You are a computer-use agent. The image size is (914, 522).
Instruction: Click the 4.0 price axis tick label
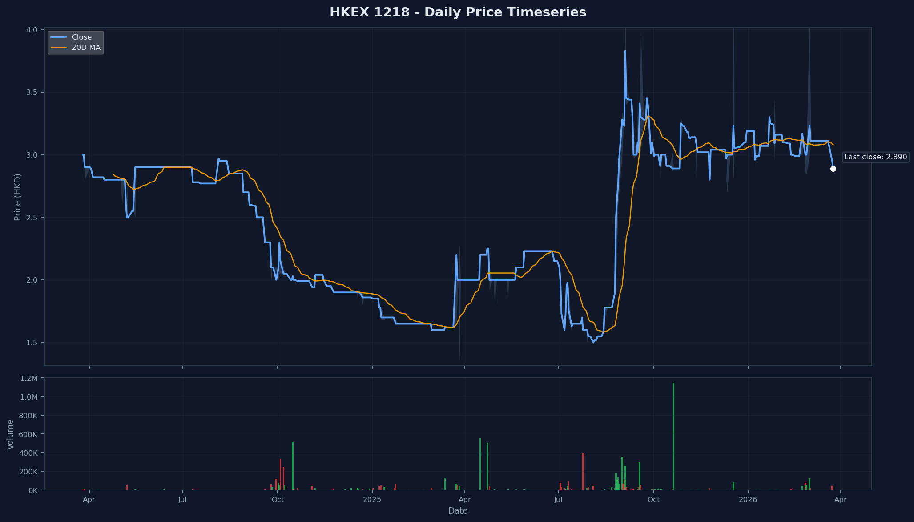pos(32,30)
